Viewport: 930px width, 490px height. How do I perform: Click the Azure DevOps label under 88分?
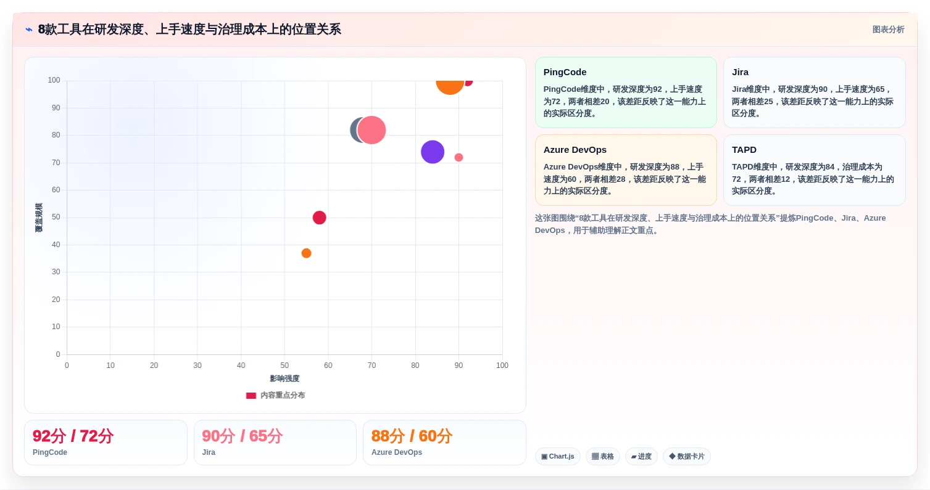click(x=397, y=452)
